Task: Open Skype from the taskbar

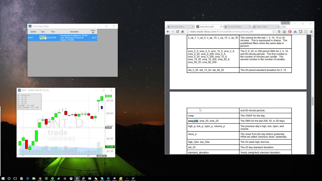Action: tap(102, 178)
